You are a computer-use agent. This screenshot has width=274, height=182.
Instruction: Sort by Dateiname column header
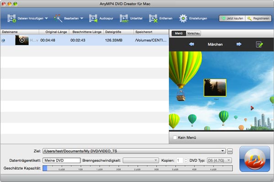click(20, 32)
